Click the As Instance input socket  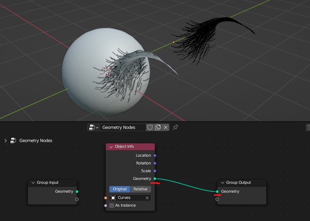pyautogui.click(x=106, y=206)
